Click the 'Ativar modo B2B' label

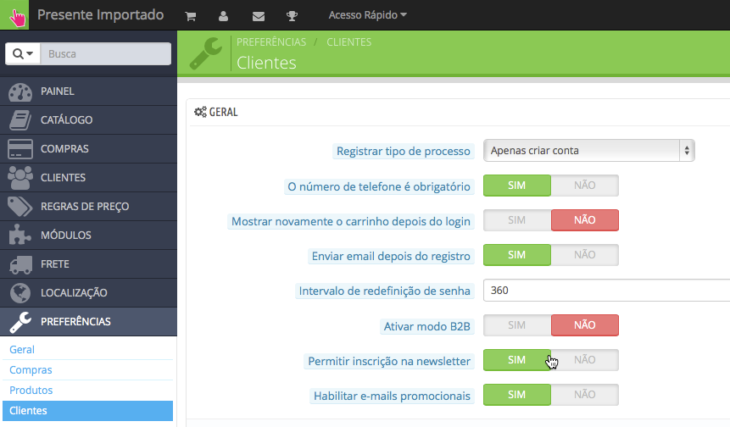click(x=427, y=326)
